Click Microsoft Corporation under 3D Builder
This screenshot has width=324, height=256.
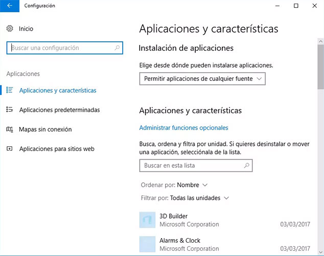pyautogui.click(x=189, y=224)
